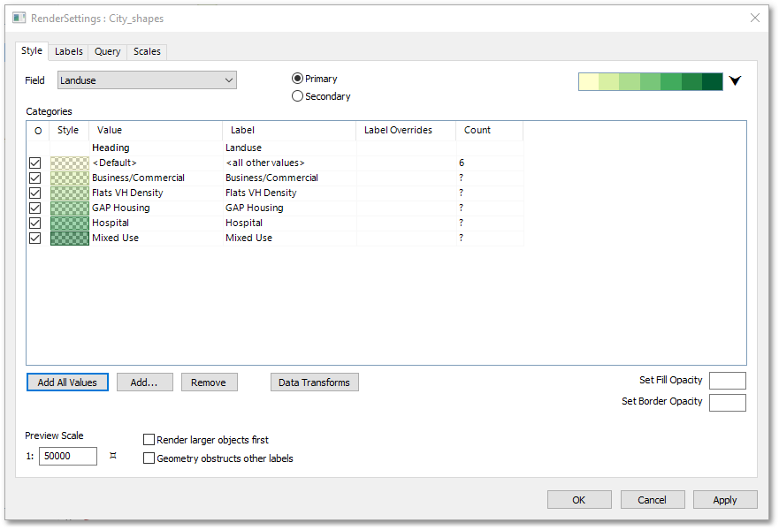Uncheck the <Default> category checkbox
The width and height of the screenshot is (779, 530).
pyautogui.click(x=34, y=163)
